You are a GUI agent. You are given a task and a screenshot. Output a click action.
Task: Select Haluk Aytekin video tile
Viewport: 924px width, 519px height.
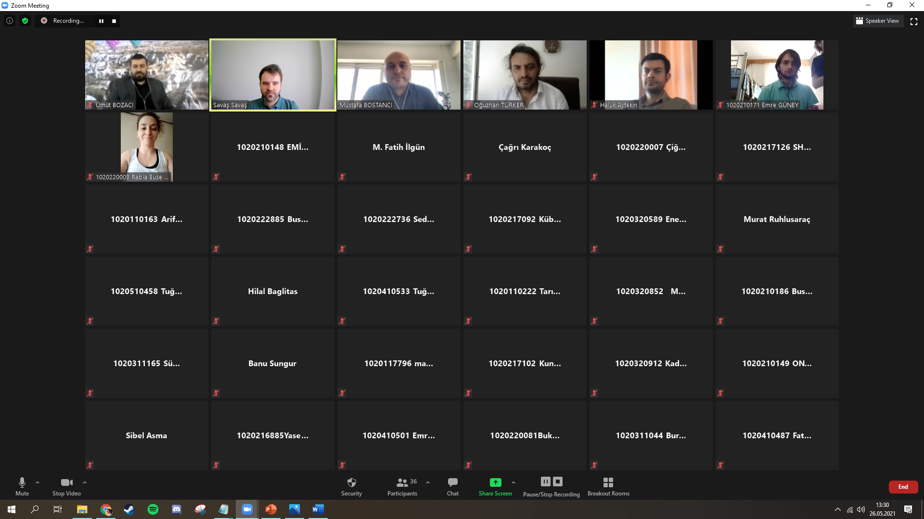click(x=651, y=75)
